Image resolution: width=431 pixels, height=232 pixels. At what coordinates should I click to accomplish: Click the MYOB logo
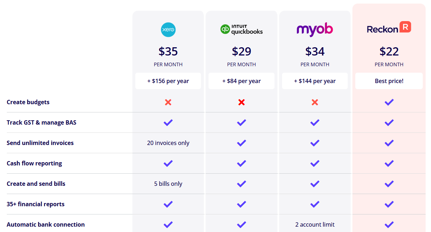click(315, 30)
